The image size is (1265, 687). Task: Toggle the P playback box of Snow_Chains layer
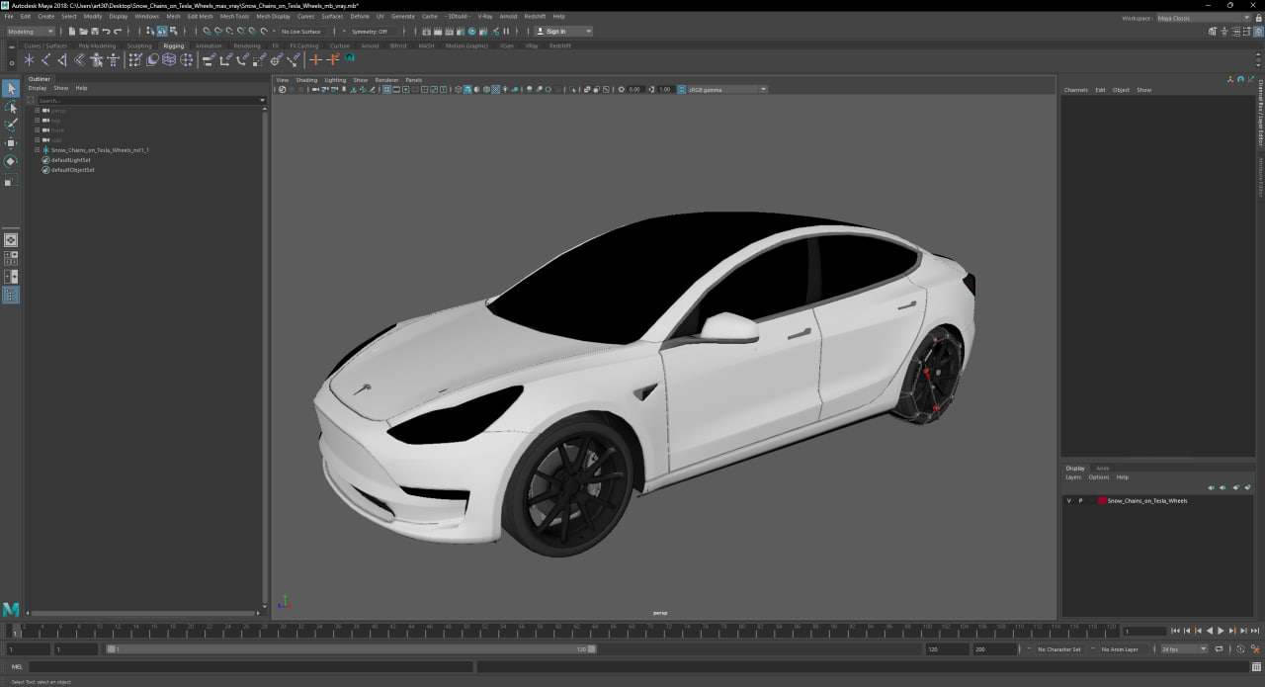pyautogui.click(x=1080, y=501)
